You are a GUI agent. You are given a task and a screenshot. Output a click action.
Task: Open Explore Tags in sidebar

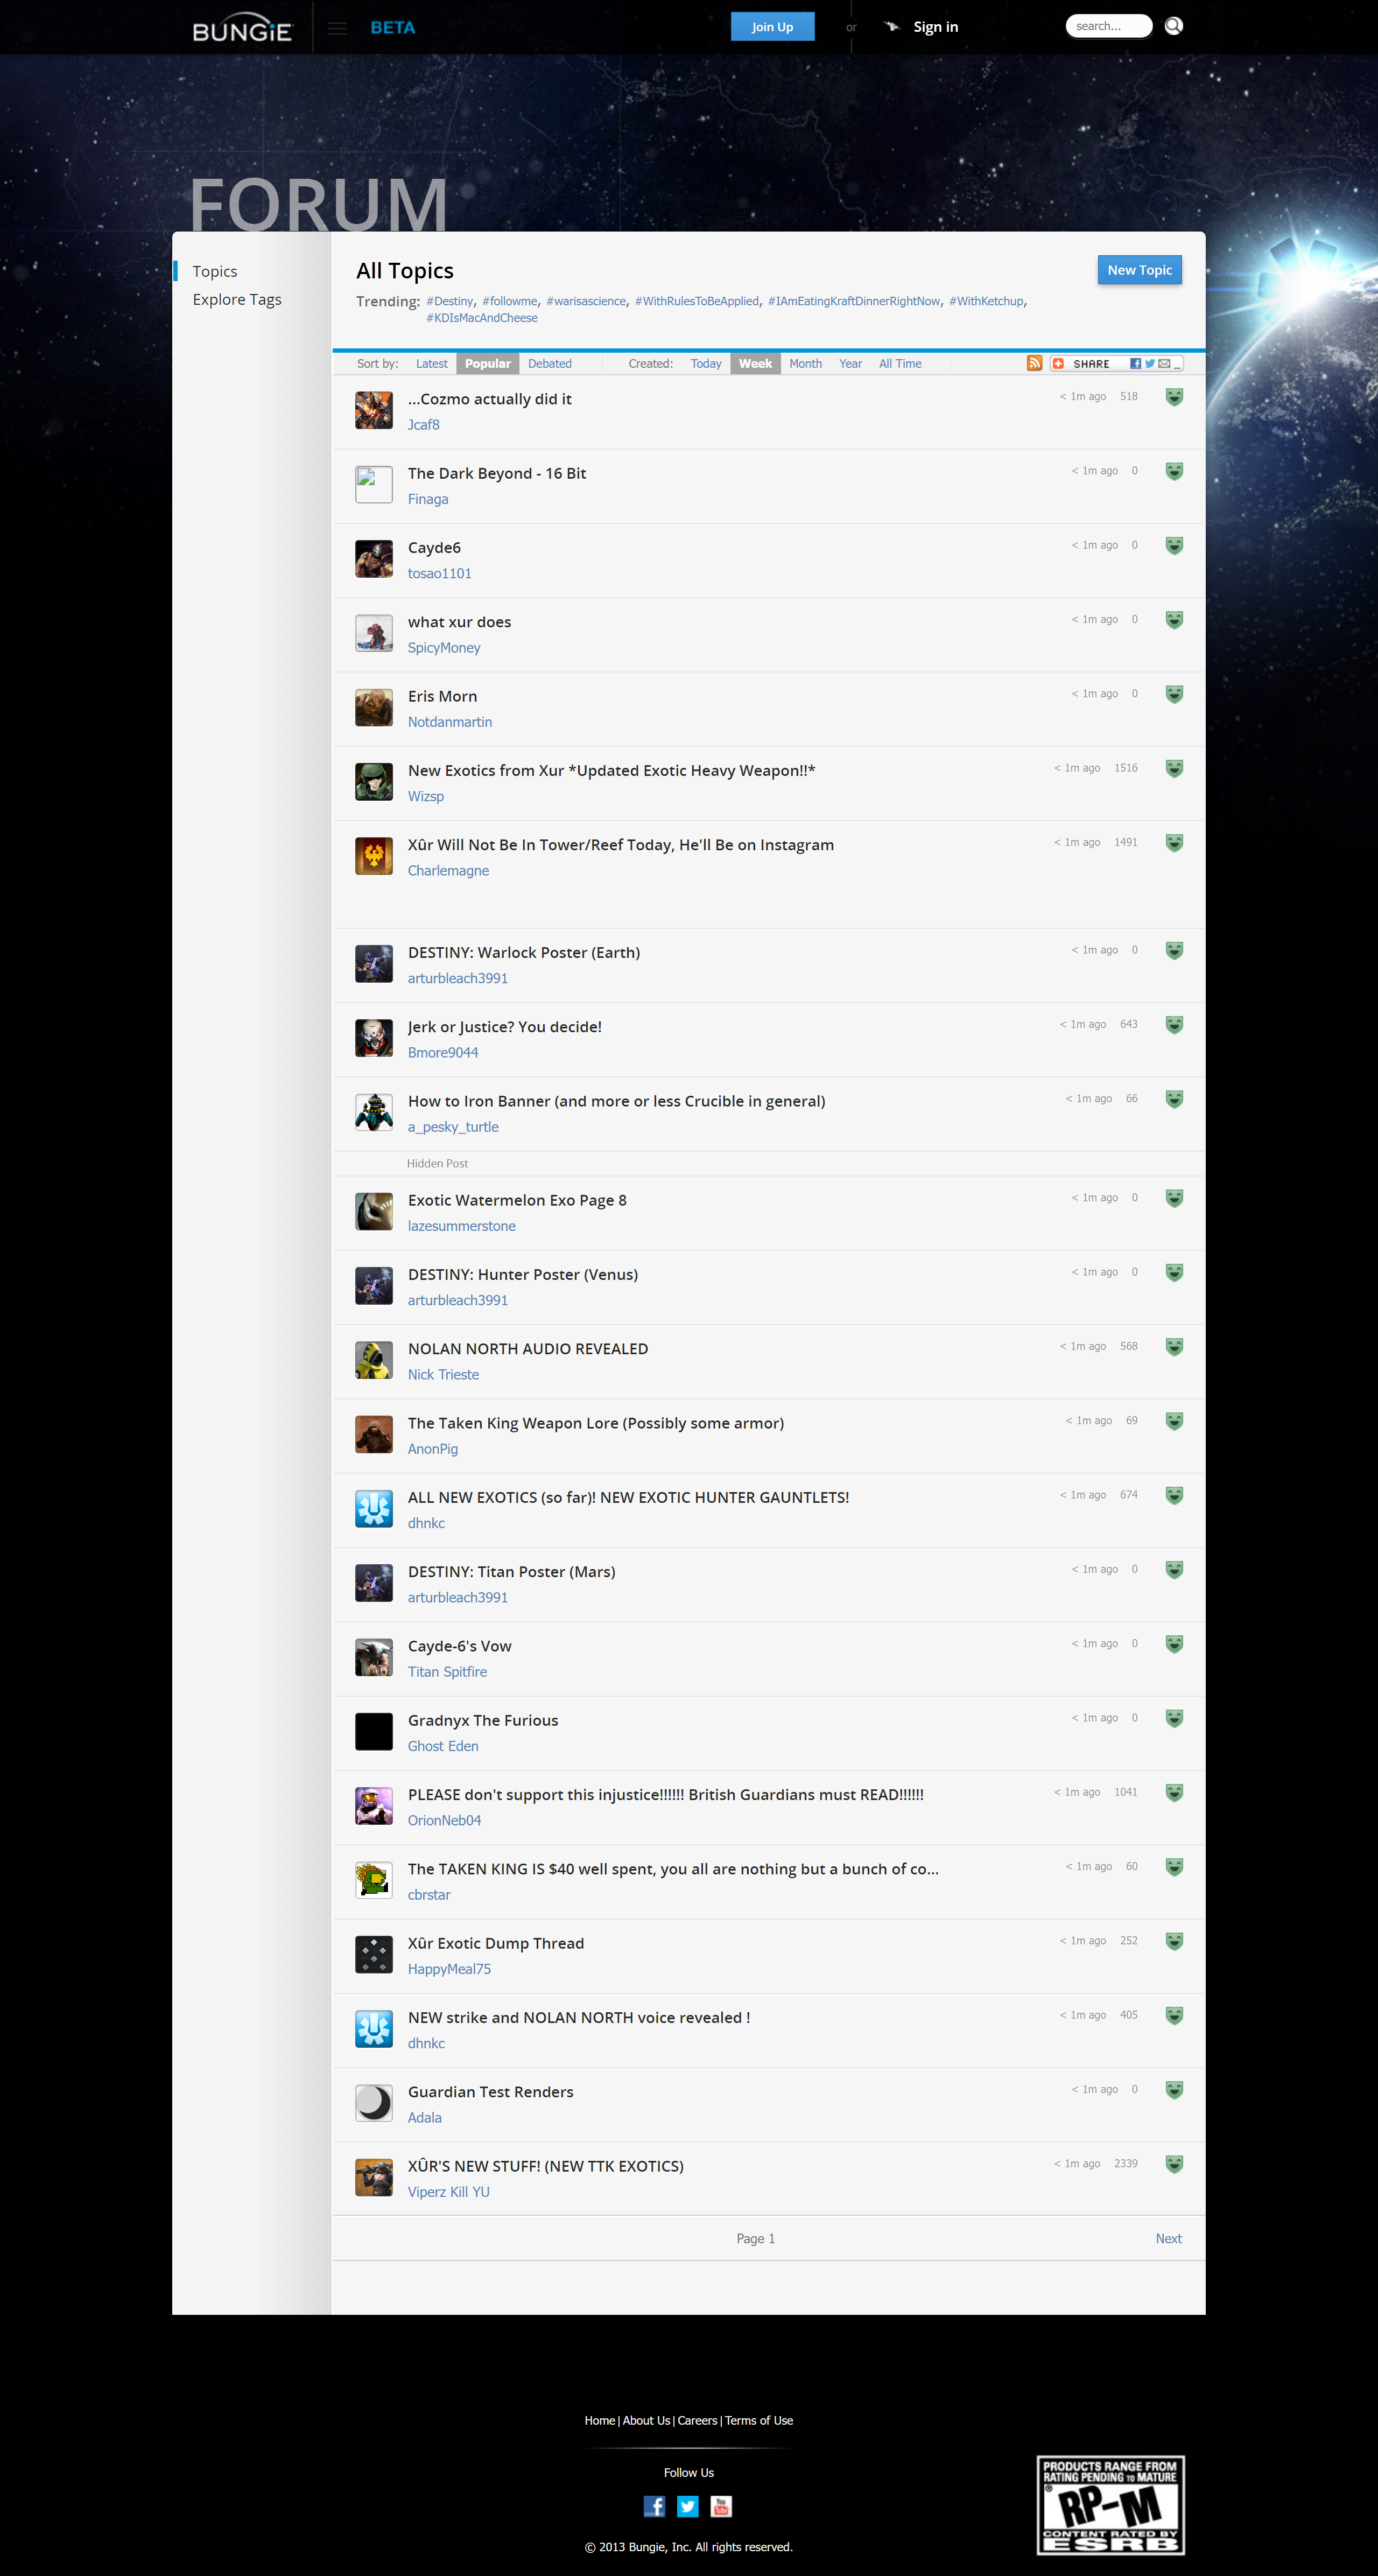pyautogui.click(x=237, y=299)
